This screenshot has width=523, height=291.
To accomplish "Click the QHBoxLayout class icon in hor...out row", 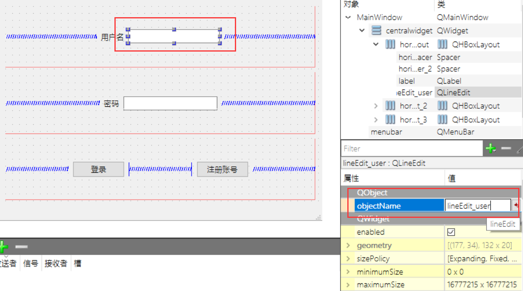I will (x=443, y=44).
